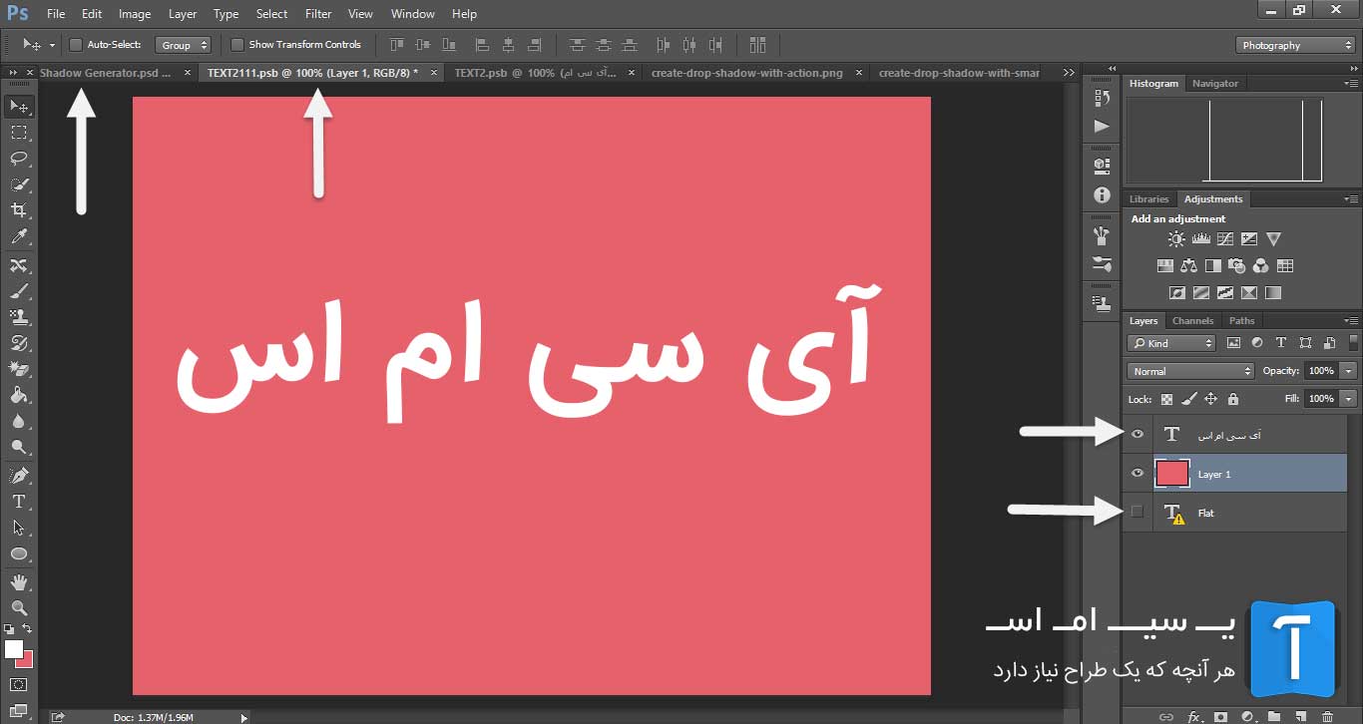Viewport: 1363px width, 724px height.
Task: Select the Hand tool
Action: coord(19,581)
